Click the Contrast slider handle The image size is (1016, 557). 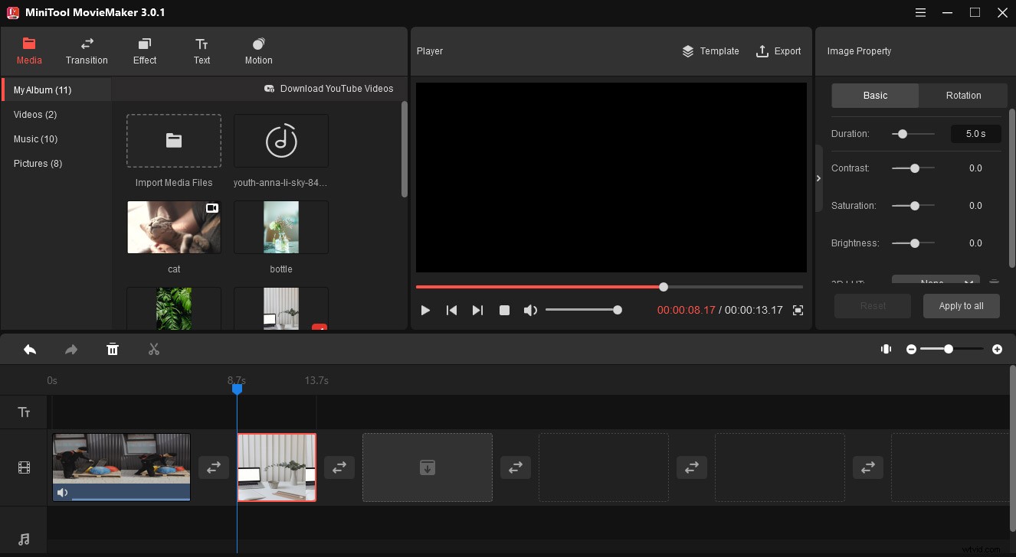(x=913, y=168)
